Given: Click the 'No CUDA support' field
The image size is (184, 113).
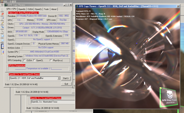Looking at the screenshot, I should tap(46, 47).
